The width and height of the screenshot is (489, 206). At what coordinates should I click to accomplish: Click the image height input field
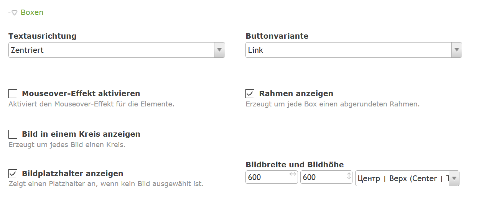[x=321, y=177]
